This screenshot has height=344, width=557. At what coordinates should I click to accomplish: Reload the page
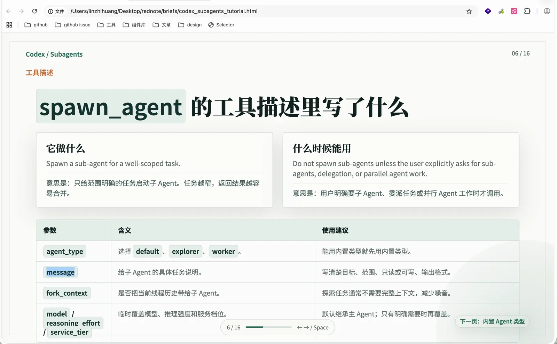tap(34, 11)
